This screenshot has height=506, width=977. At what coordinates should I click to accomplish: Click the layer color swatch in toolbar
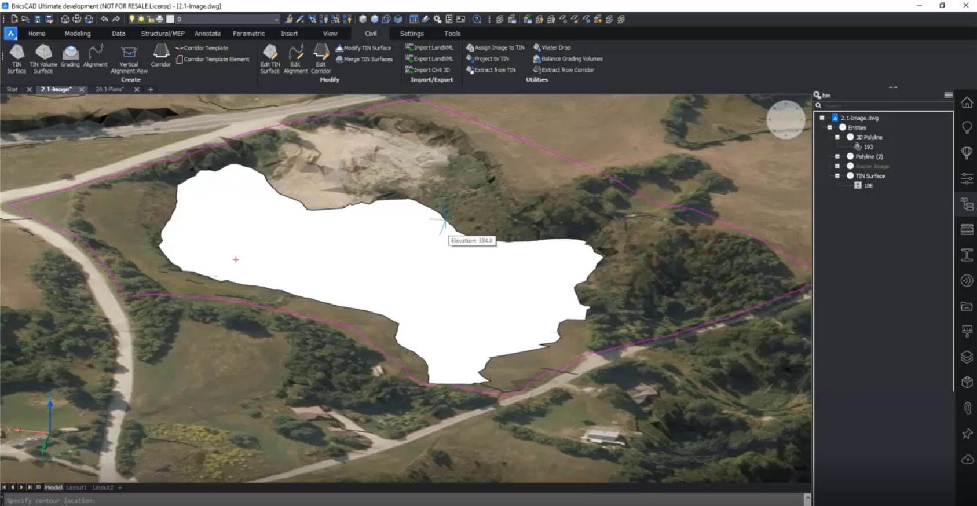pyautogui.click(x=170, y=20)
